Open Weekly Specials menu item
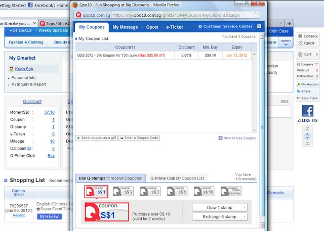Screen dimensions: 324x231 (53, 30)
